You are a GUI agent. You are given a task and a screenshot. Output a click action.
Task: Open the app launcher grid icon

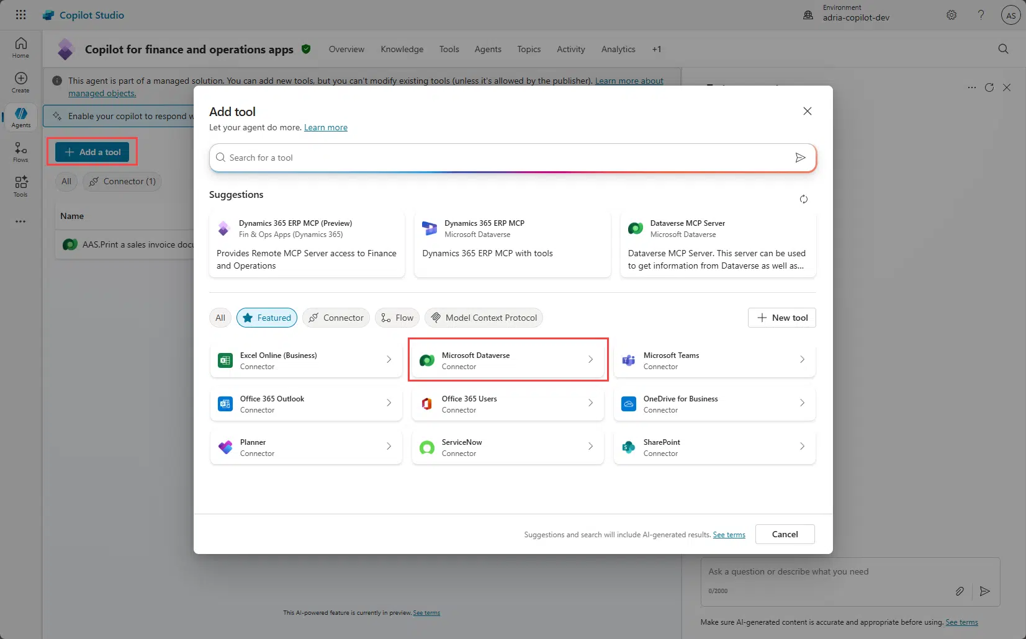[20, 14]
